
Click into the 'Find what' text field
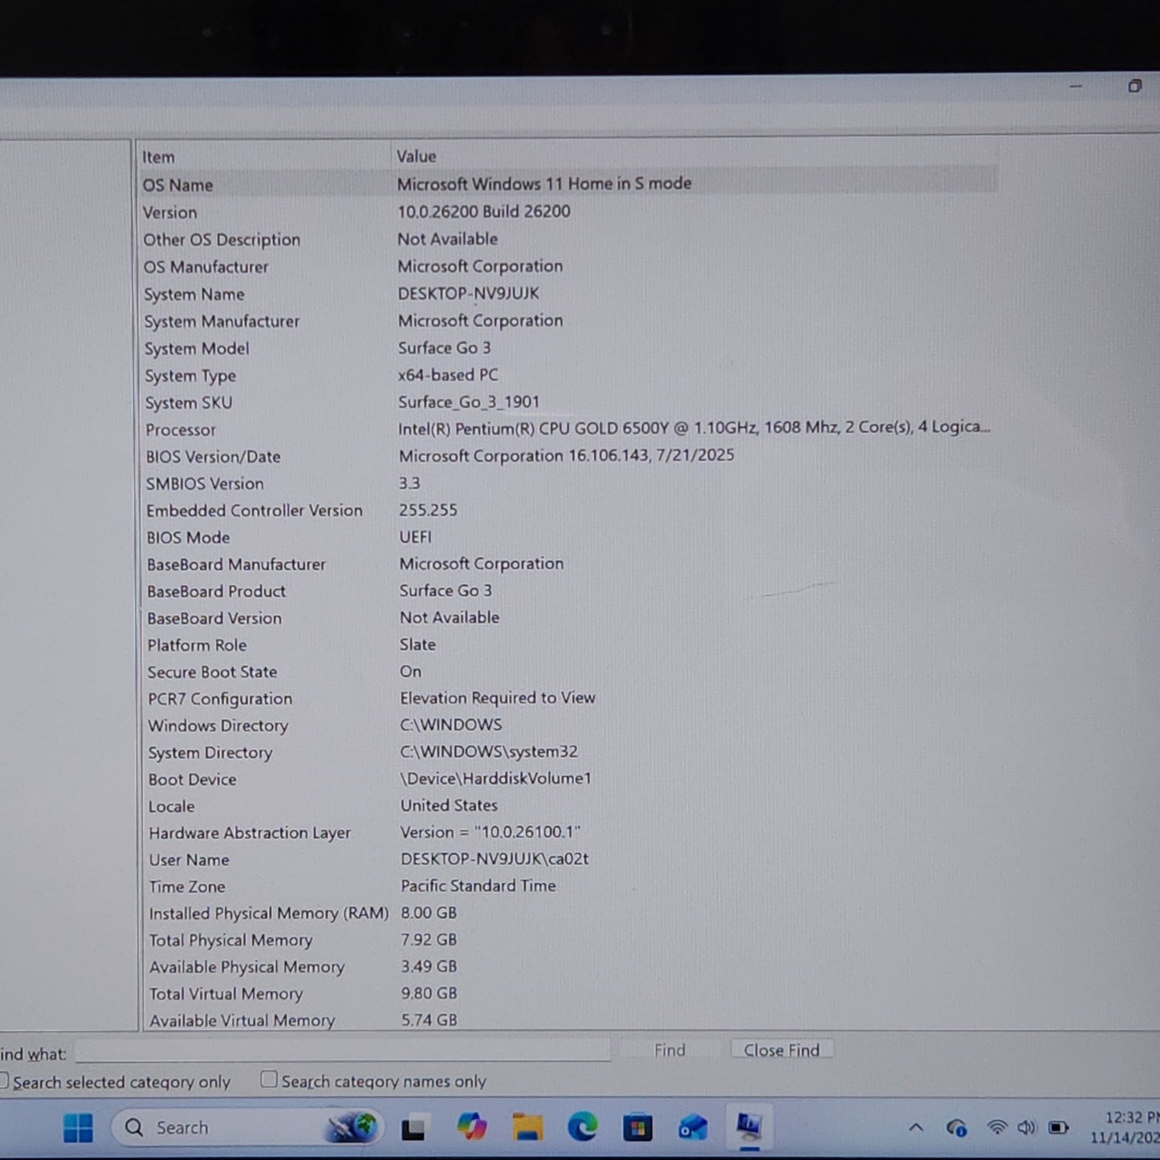[342, 1051]
